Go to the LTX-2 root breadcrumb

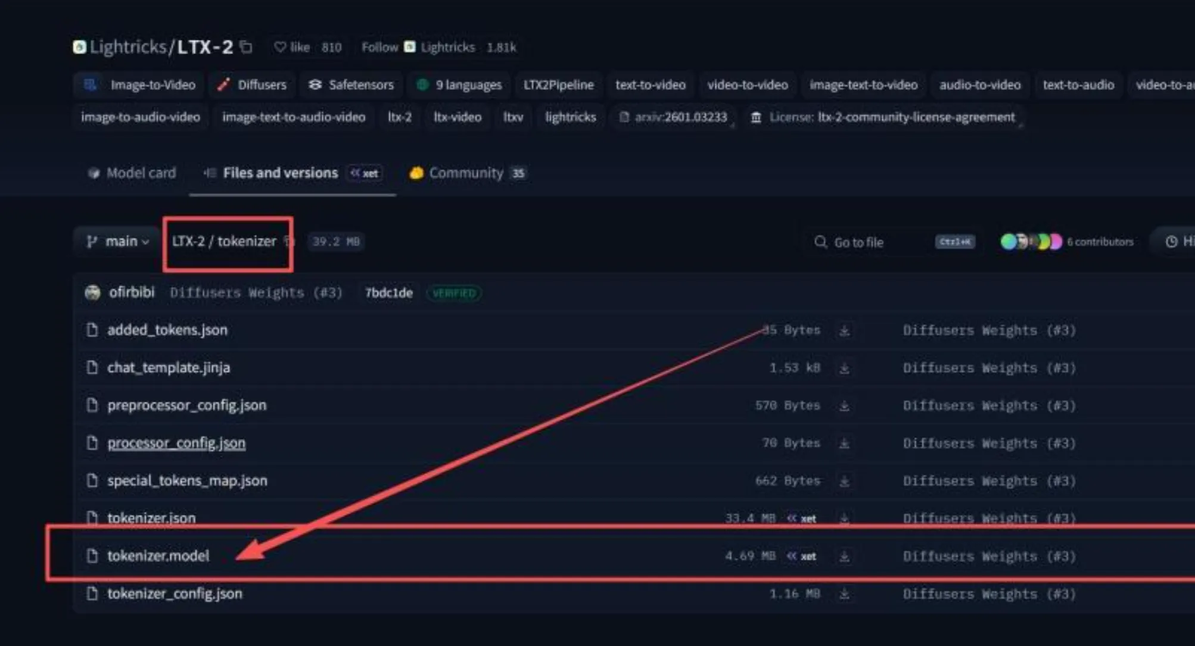188,241
